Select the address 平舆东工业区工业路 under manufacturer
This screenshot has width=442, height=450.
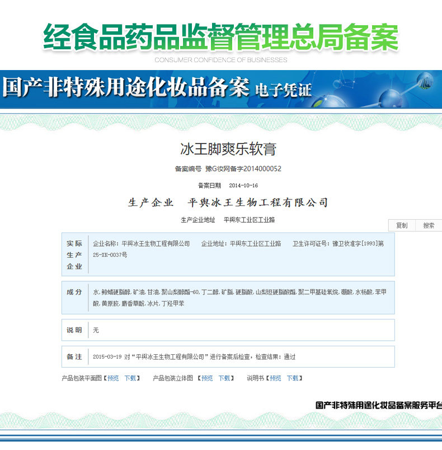click(249, 220)
